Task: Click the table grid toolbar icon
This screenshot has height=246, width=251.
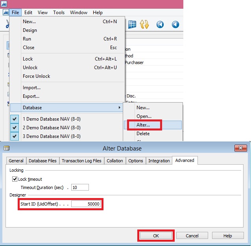Action: pos(132,24)
